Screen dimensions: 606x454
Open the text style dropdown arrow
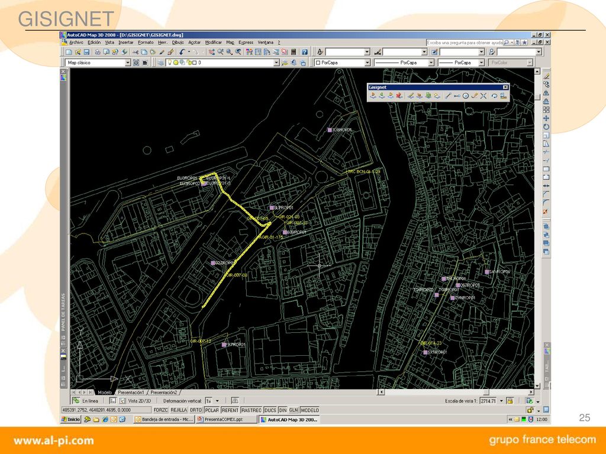point(367,52)
